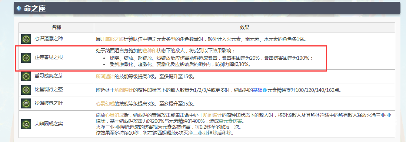Click the 所闻遍计 link in 比量现行之茎 row
Viewport: 406px width, 142px height.
click(124, 90)
